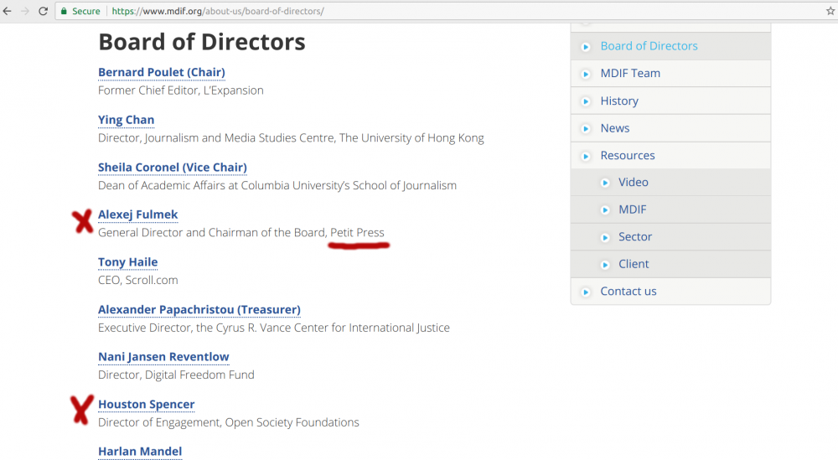Click arrow bullet beside MDIF Team

click(586, 74)
